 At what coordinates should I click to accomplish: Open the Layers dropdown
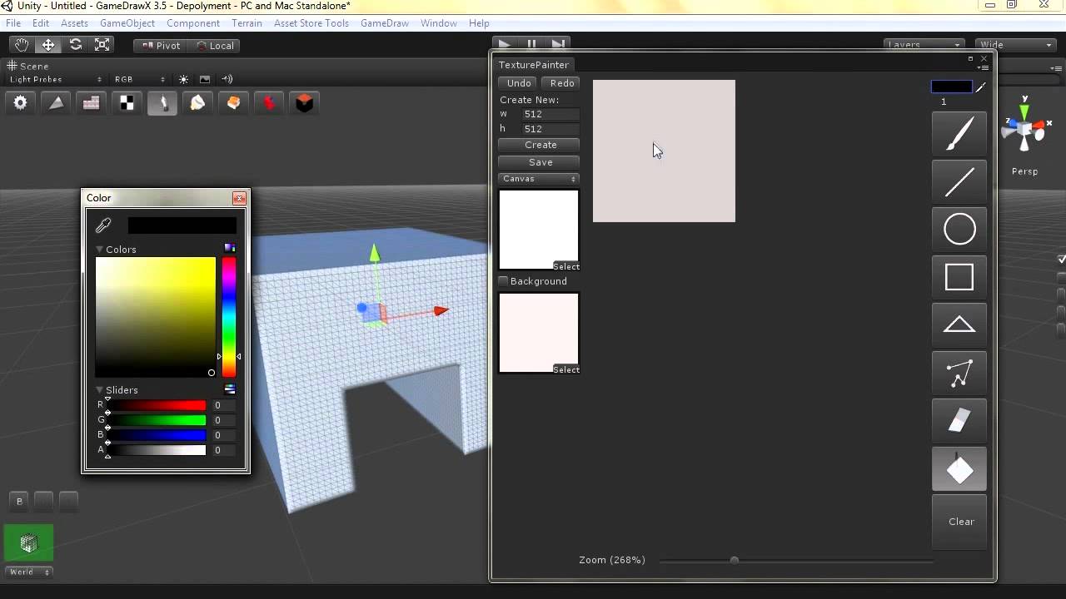(924, 44)
